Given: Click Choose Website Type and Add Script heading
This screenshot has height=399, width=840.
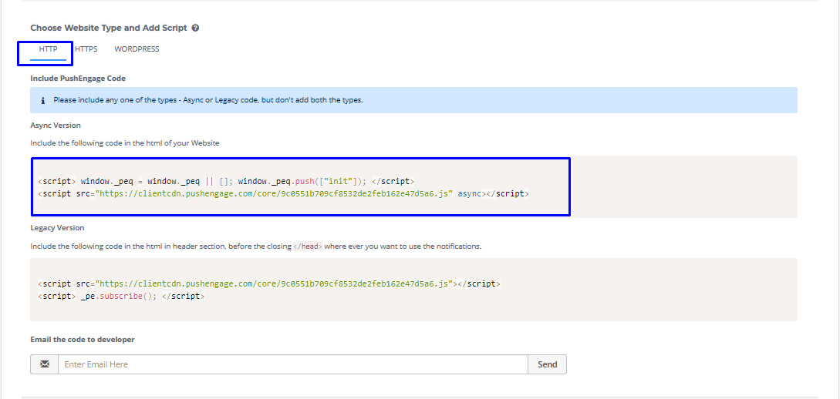Looking at the screenshot, I should [109, 28].
